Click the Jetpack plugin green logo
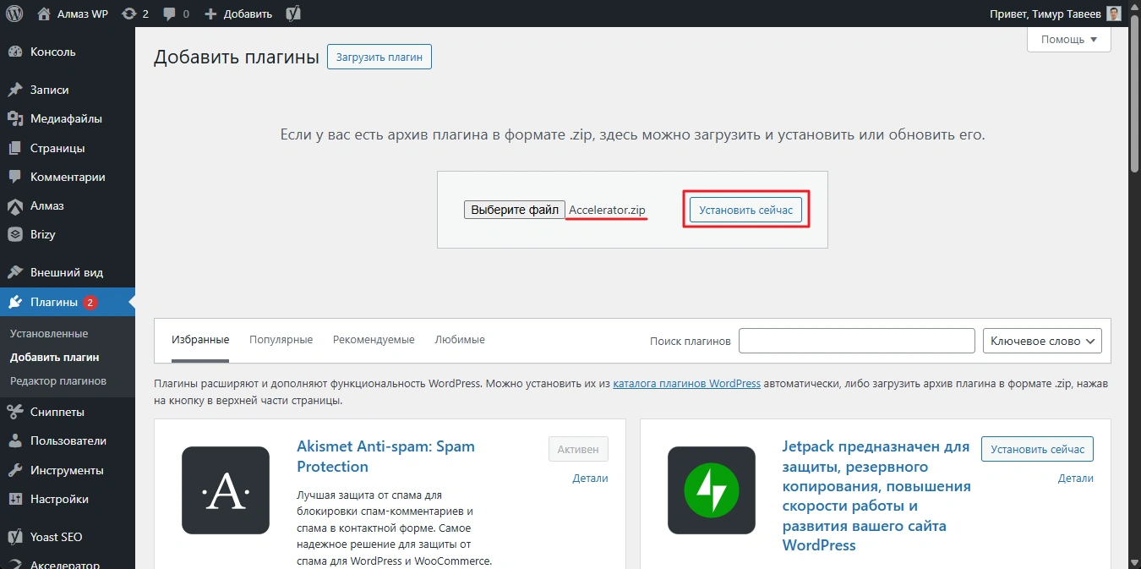The width and height of the screenshot is (1141, 569). [711, 490]
